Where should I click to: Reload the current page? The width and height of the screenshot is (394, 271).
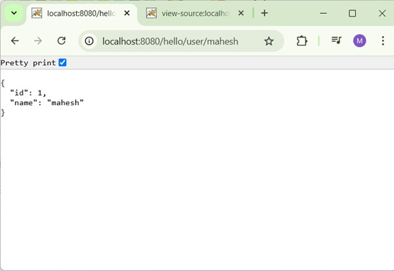(x=62, y=41)
